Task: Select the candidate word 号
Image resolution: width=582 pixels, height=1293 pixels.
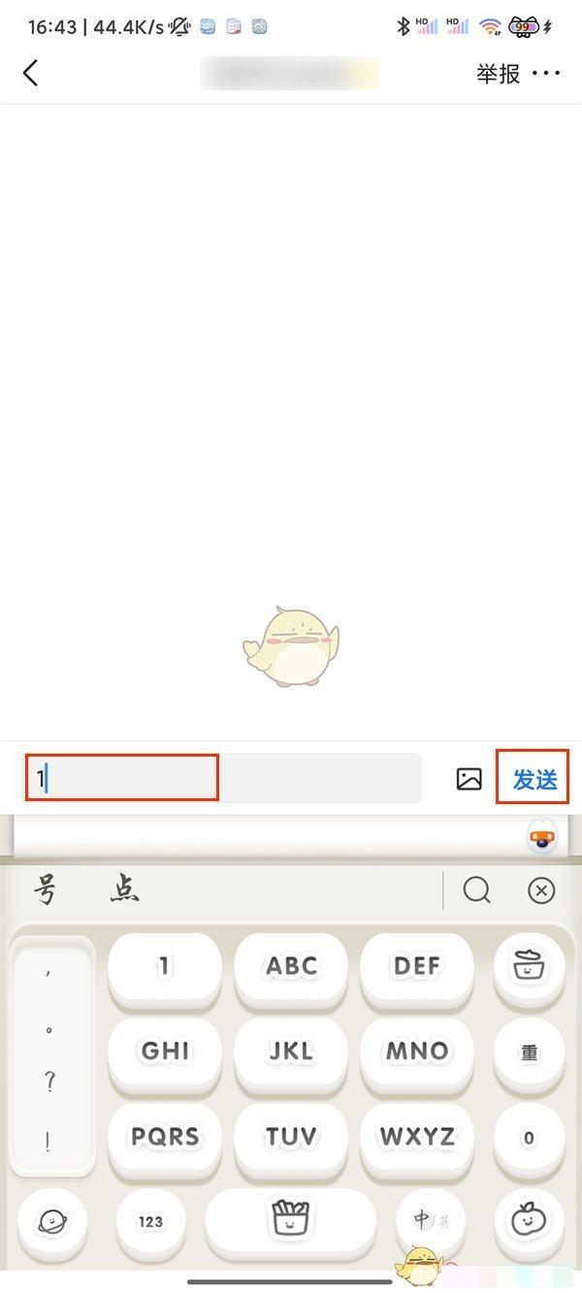Action: [x=47, y=889]
